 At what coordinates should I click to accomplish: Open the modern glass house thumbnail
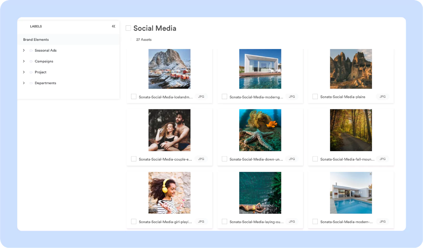pos(260,69)
